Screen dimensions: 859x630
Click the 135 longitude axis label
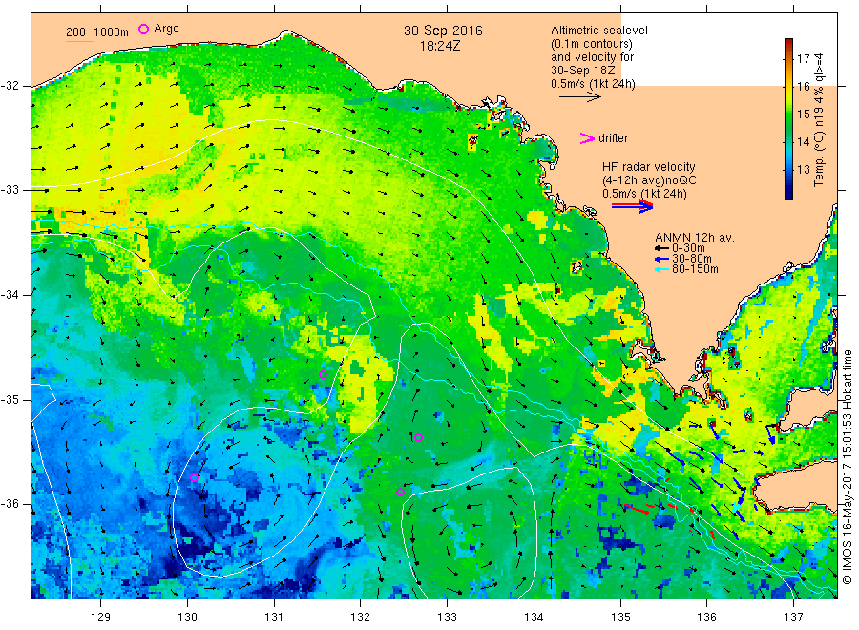(x=620, y=618)
